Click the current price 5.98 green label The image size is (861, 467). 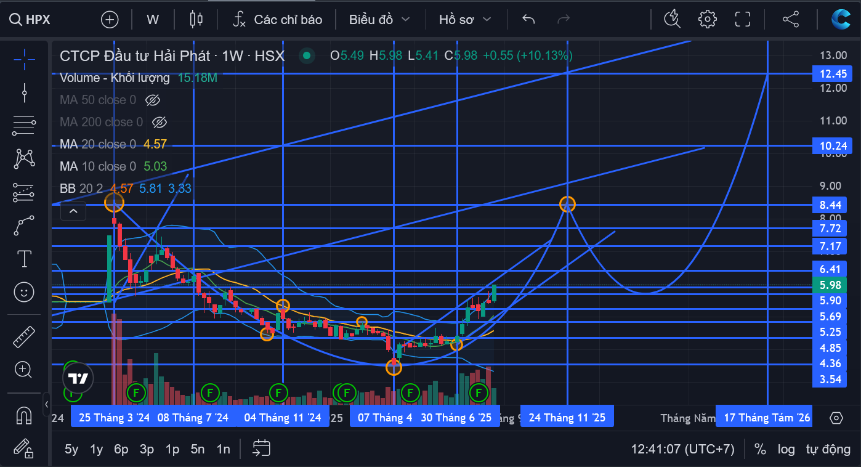coord(830,285)
